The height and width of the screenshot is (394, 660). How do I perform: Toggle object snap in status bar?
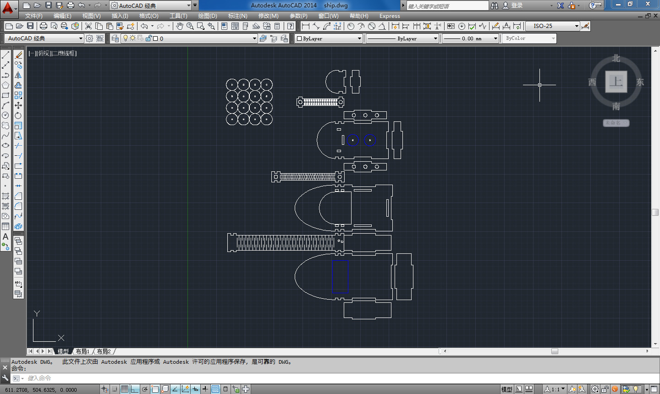(x=155, y=389)
